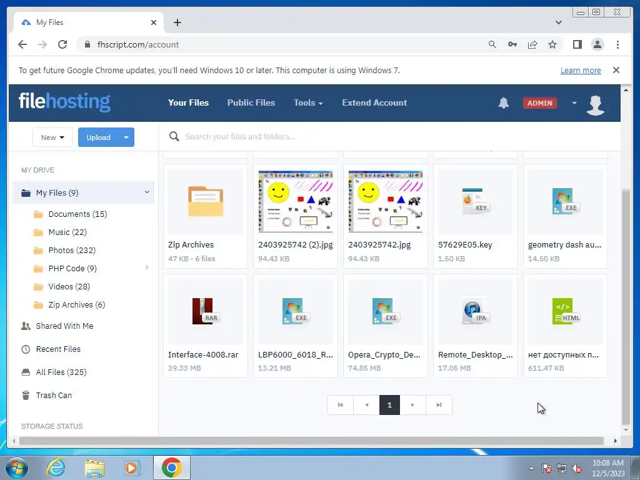
Task: Click the Upload button
Action: (x=98, y=137)
